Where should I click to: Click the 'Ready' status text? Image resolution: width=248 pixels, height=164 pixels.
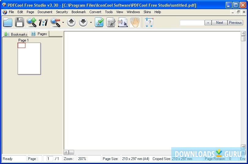coord(8,159)
